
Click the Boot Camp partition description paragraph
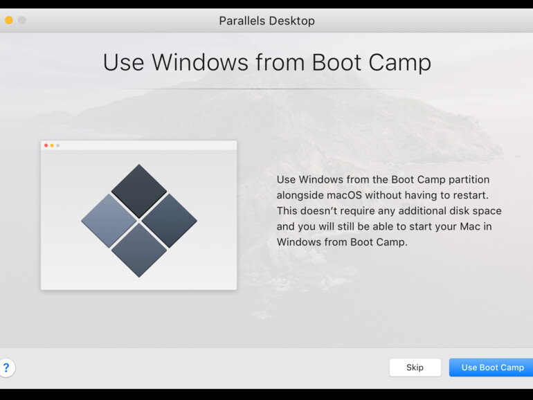pyautogui.click(x=389, y=210)
